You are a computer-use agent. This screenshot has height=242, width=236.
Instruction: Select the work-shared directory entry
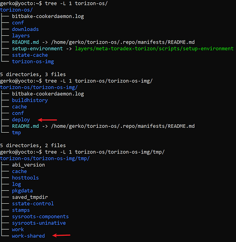pyautogui.click(x=29, y=236)
